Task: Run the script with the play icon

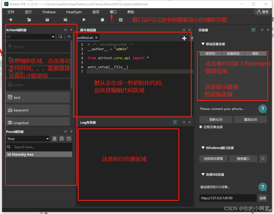Action: click(x=84, y=20)
